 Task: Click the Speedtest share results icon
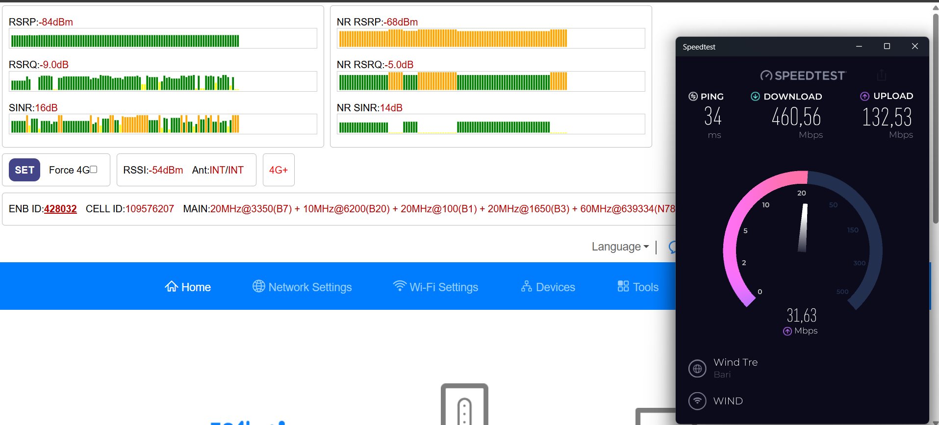(881, 75)
